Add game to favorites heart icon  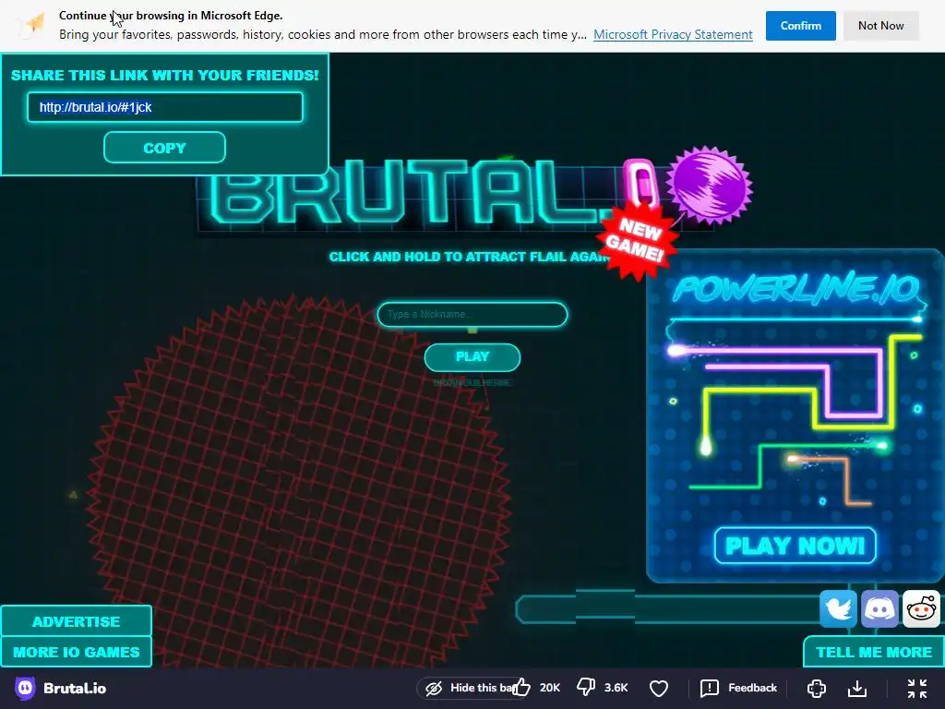click(x=659, y=688)
